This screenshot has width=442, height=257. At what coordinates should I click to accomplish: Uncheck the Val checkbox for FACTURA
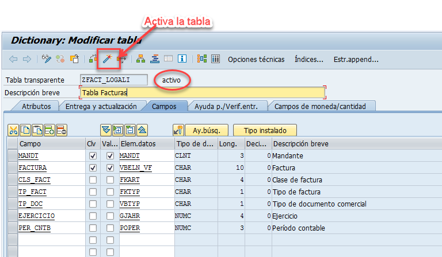pos(110,168)
